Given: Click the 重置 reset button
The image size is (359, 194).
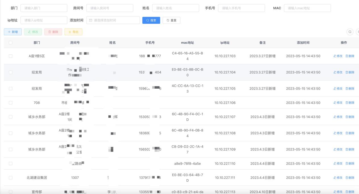Looking at the screenshot, I should click(171, 20).
